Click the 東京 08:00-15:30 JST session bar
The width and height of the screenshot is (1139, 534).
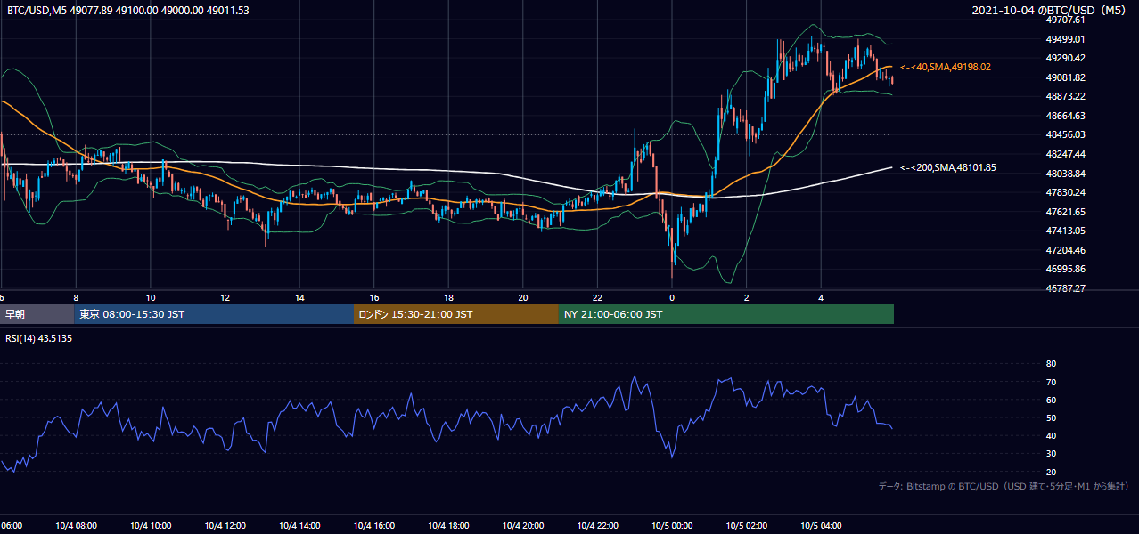(x=214, y=314)
